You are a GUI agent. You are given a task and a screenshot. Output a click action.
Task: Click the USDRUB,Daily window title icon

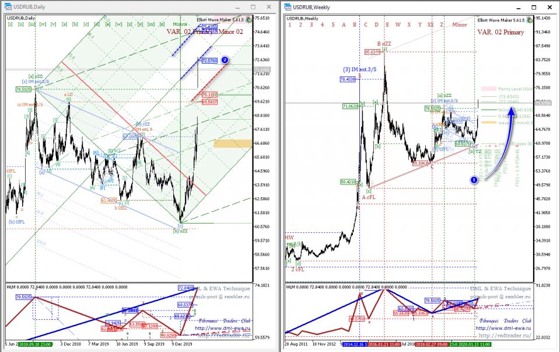[8, 7]
